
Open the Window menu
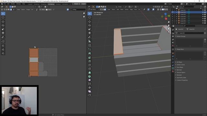[x=18, y=4]
